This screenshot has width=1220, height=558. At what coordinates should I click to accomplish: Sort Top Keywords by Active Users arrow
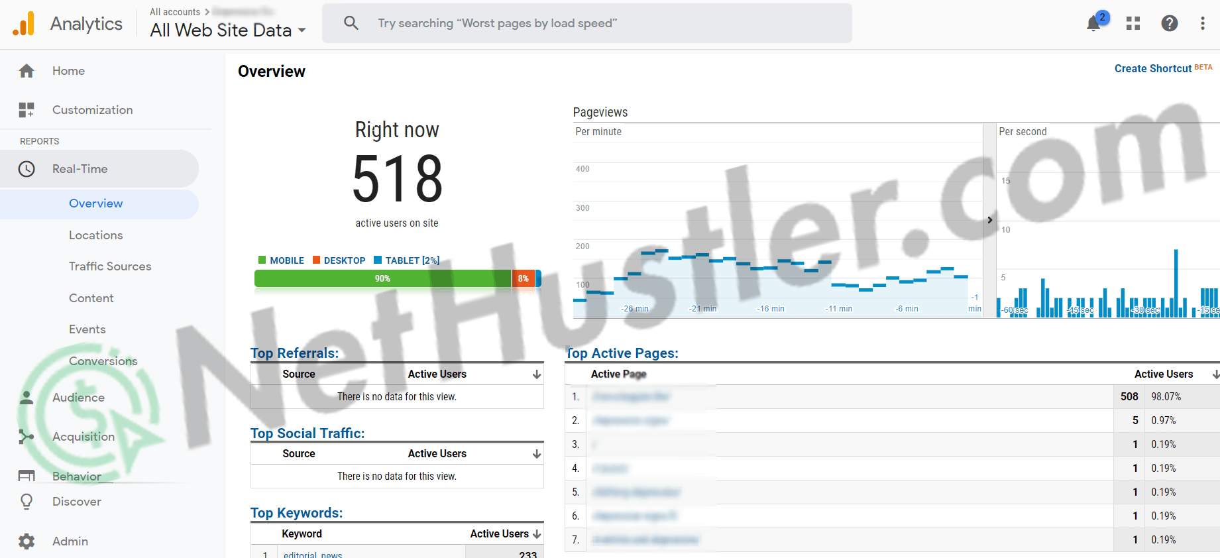coord(537,534)
